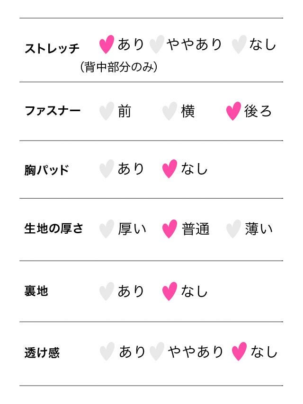
Task: Select the gray heart for 胸パッド あり
Action: click(107, 169)
